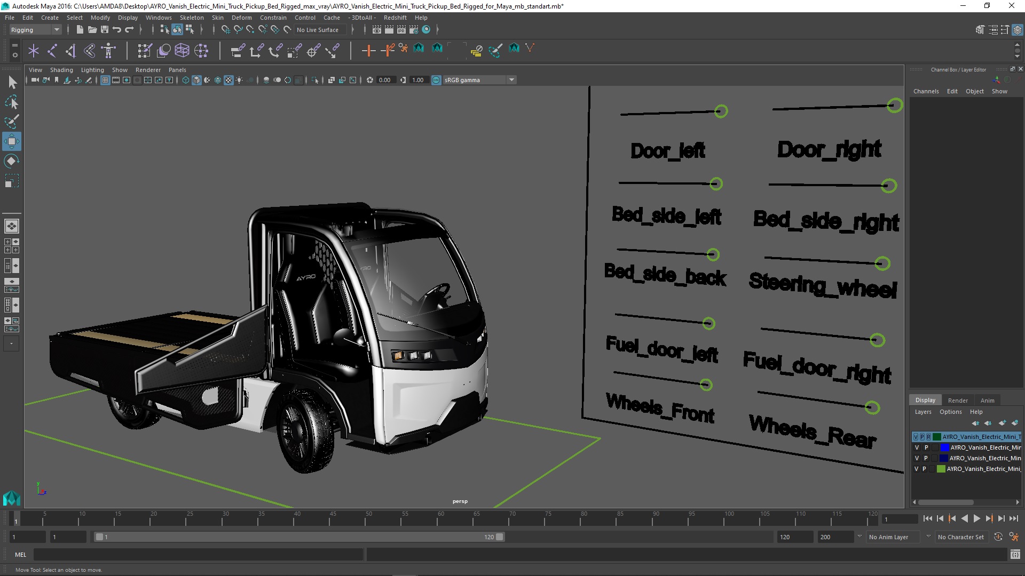
Task: Open the sRGB gamma dropdown
Action: (511, 80)
